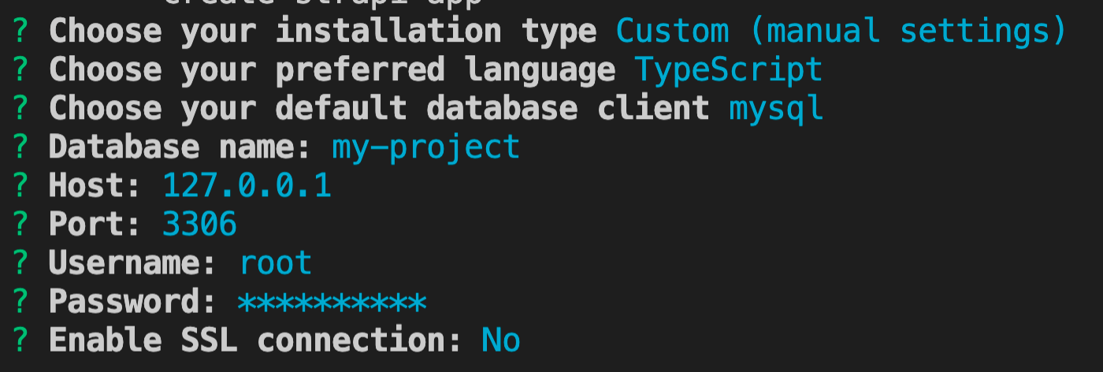Click the 'Choose your default database client' prompt
The height and width of the screenshot is (372, 1103).
380,110
